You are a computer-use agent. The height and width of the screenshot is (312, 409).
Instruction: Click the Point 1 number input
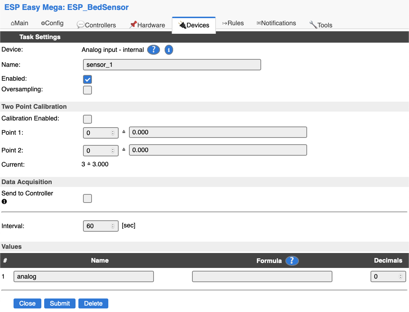click(x=101, y=133)
